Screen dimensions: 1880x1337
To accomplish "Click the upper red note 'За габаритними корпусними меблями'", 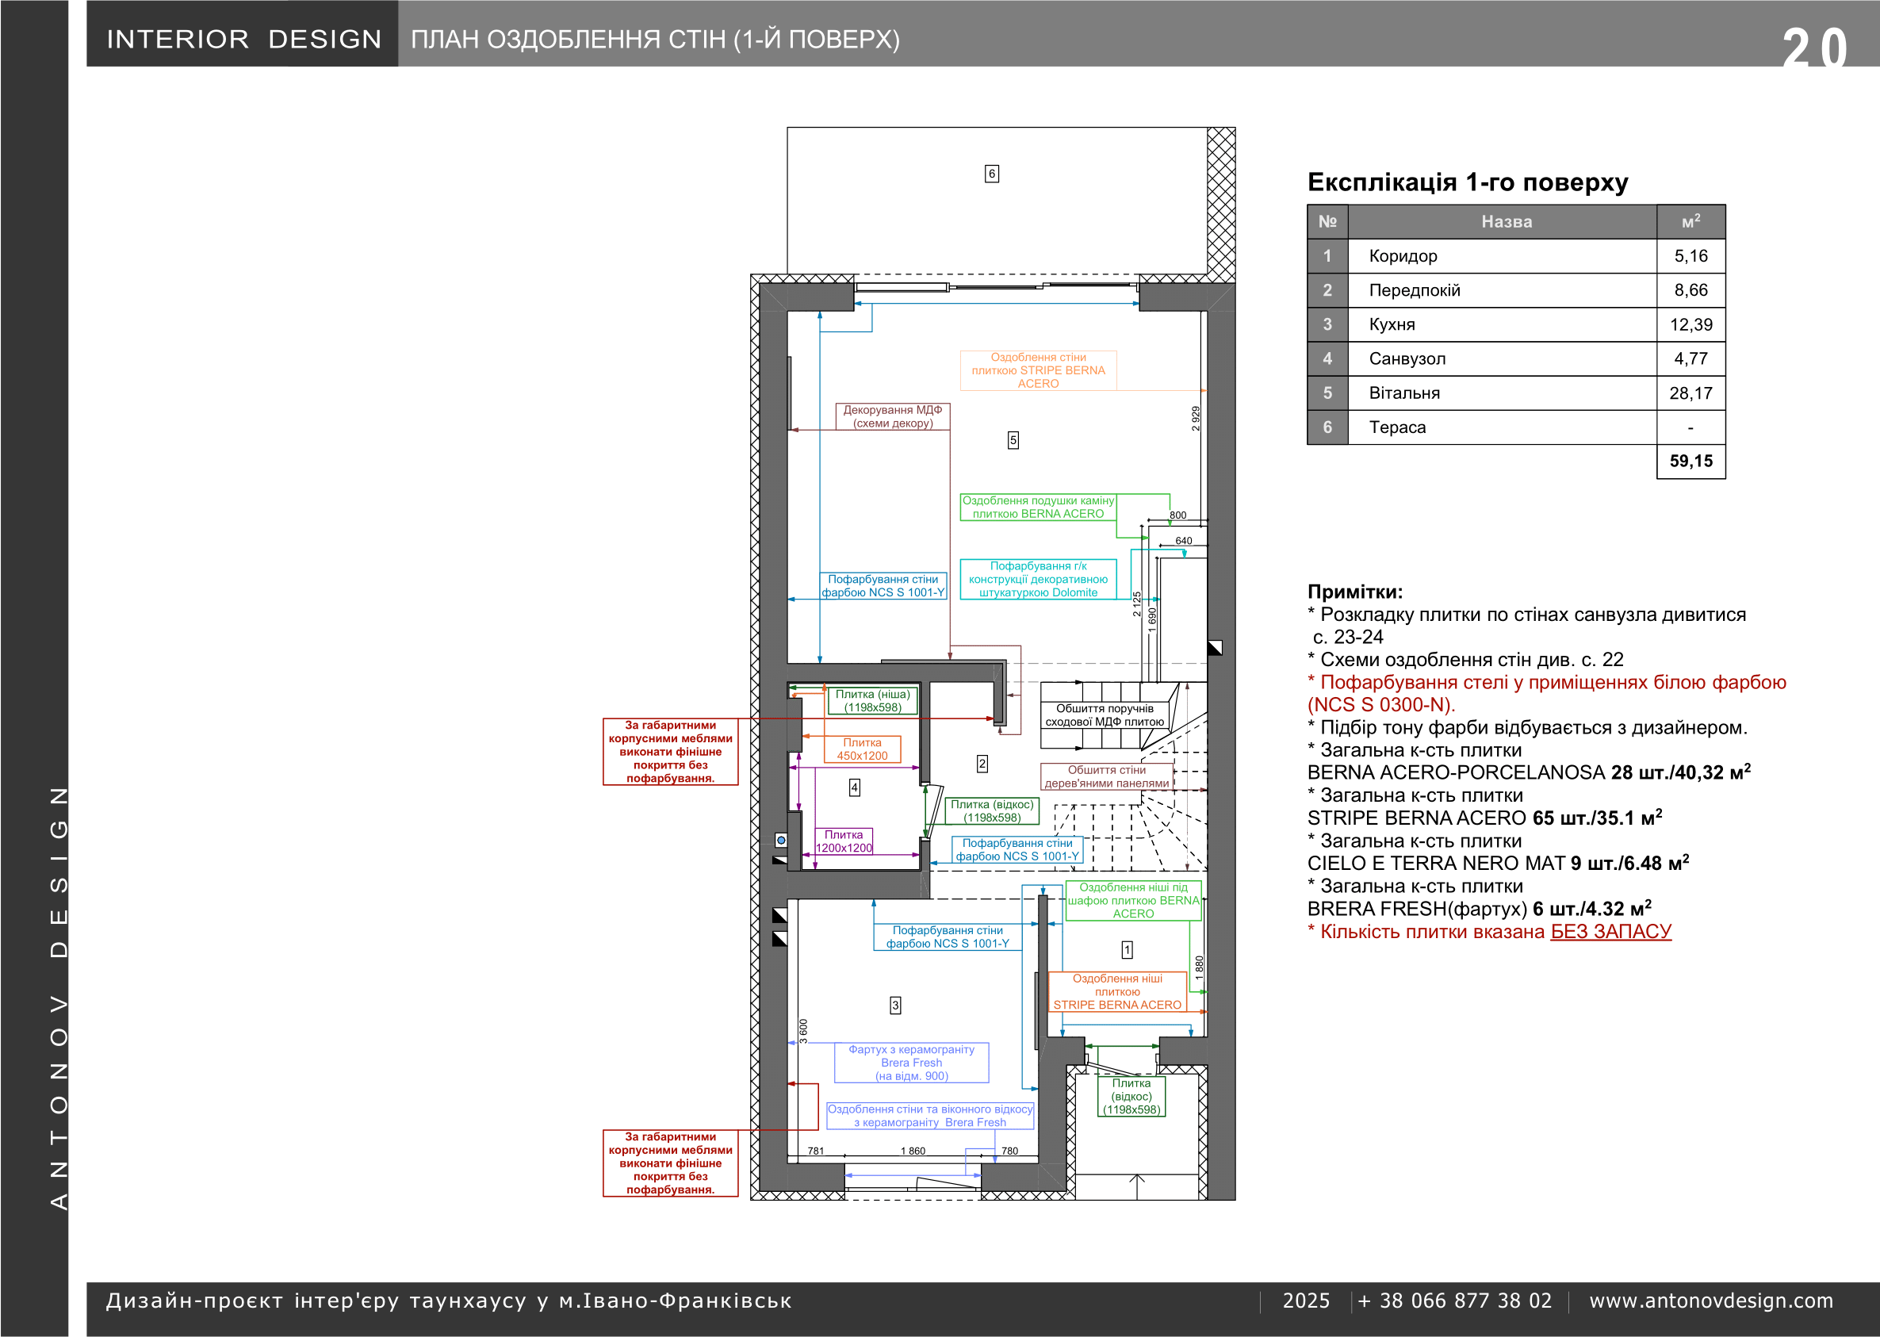I will pos(671,752).
